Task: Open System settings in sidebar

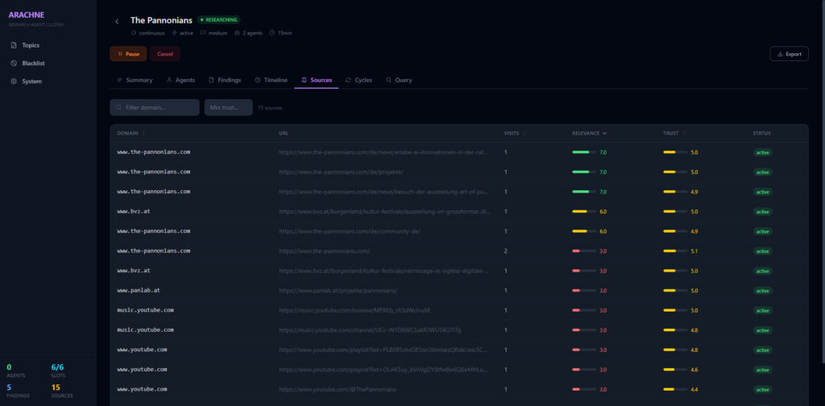Action: point(31,81)
